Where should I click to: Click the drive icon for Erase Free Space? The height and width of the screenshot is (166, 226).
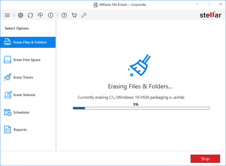(x=7, y=60)
